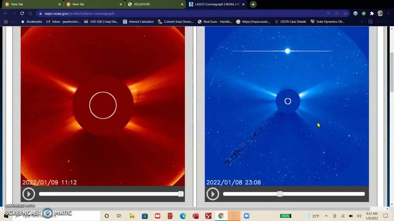Open the reading list icon

370,22
